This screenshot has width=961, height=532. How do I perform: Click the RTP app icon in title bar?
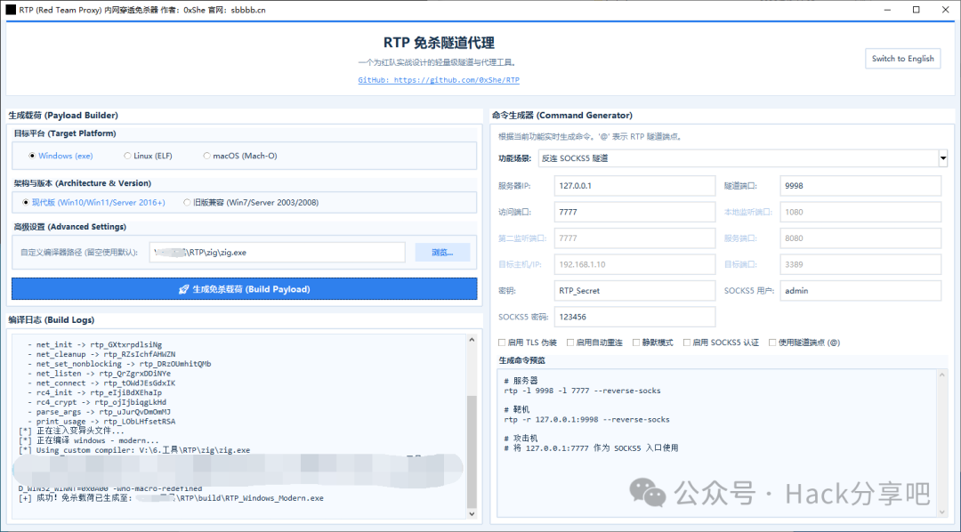[11, 10]
